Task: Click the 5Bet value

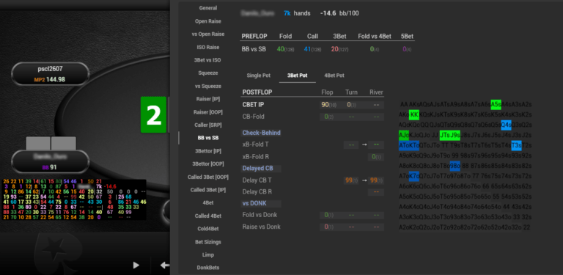Action: coord(407,49)
